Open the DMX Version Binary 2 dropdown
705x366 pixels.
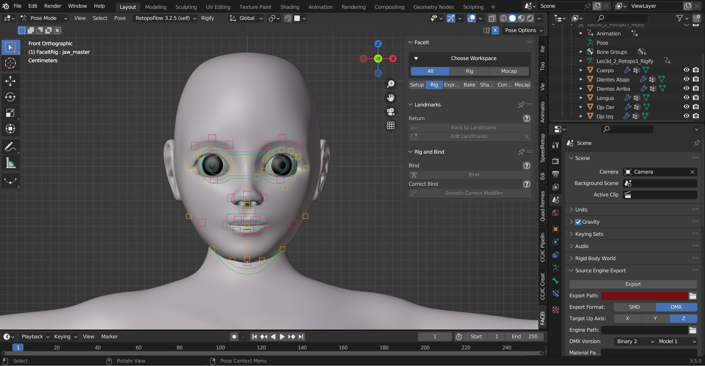point(634,341)
